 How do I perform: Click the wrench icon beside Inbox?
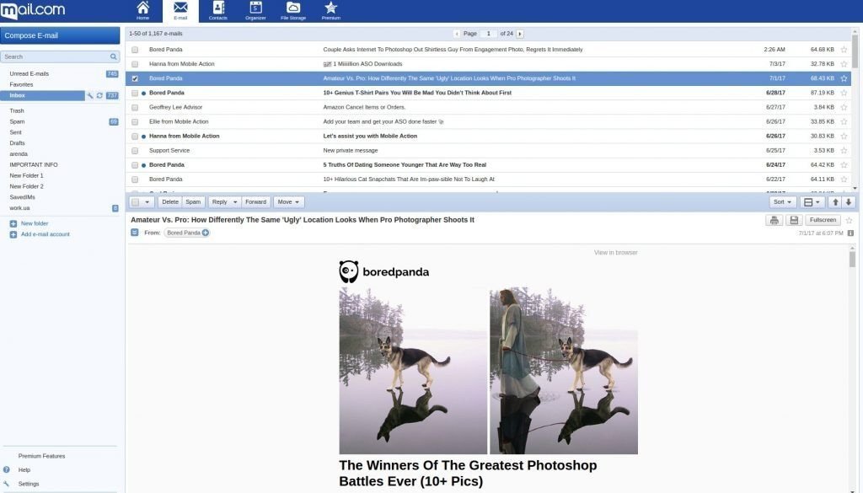[x=90, y=95]
